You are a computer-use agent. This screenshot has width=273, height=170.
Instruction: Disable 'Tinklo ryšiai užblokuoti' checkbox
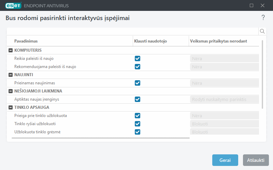(138, 124)
